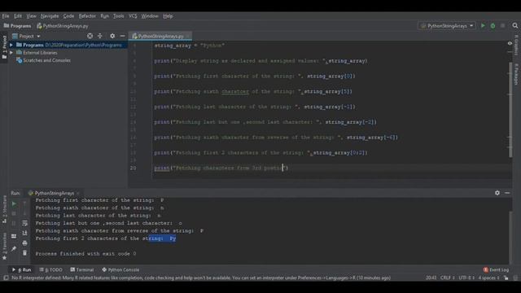Open the Help menu
Image resolution: width=521 pixels, height=293 pixels.
168,16
